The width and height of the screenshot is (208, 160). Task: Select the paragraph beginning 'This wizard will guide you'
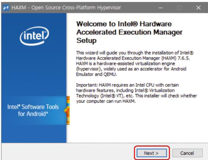pyautogui.click(x=135, y=63)
